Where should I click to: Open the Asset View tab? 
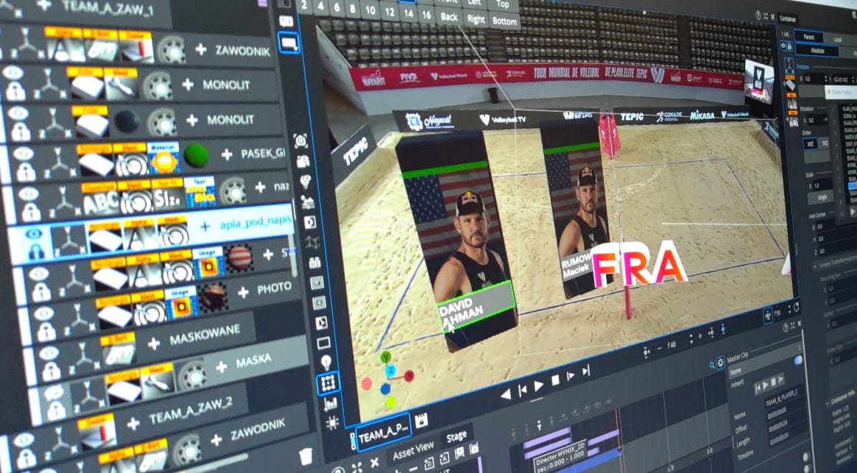click(x=413, y=451)
